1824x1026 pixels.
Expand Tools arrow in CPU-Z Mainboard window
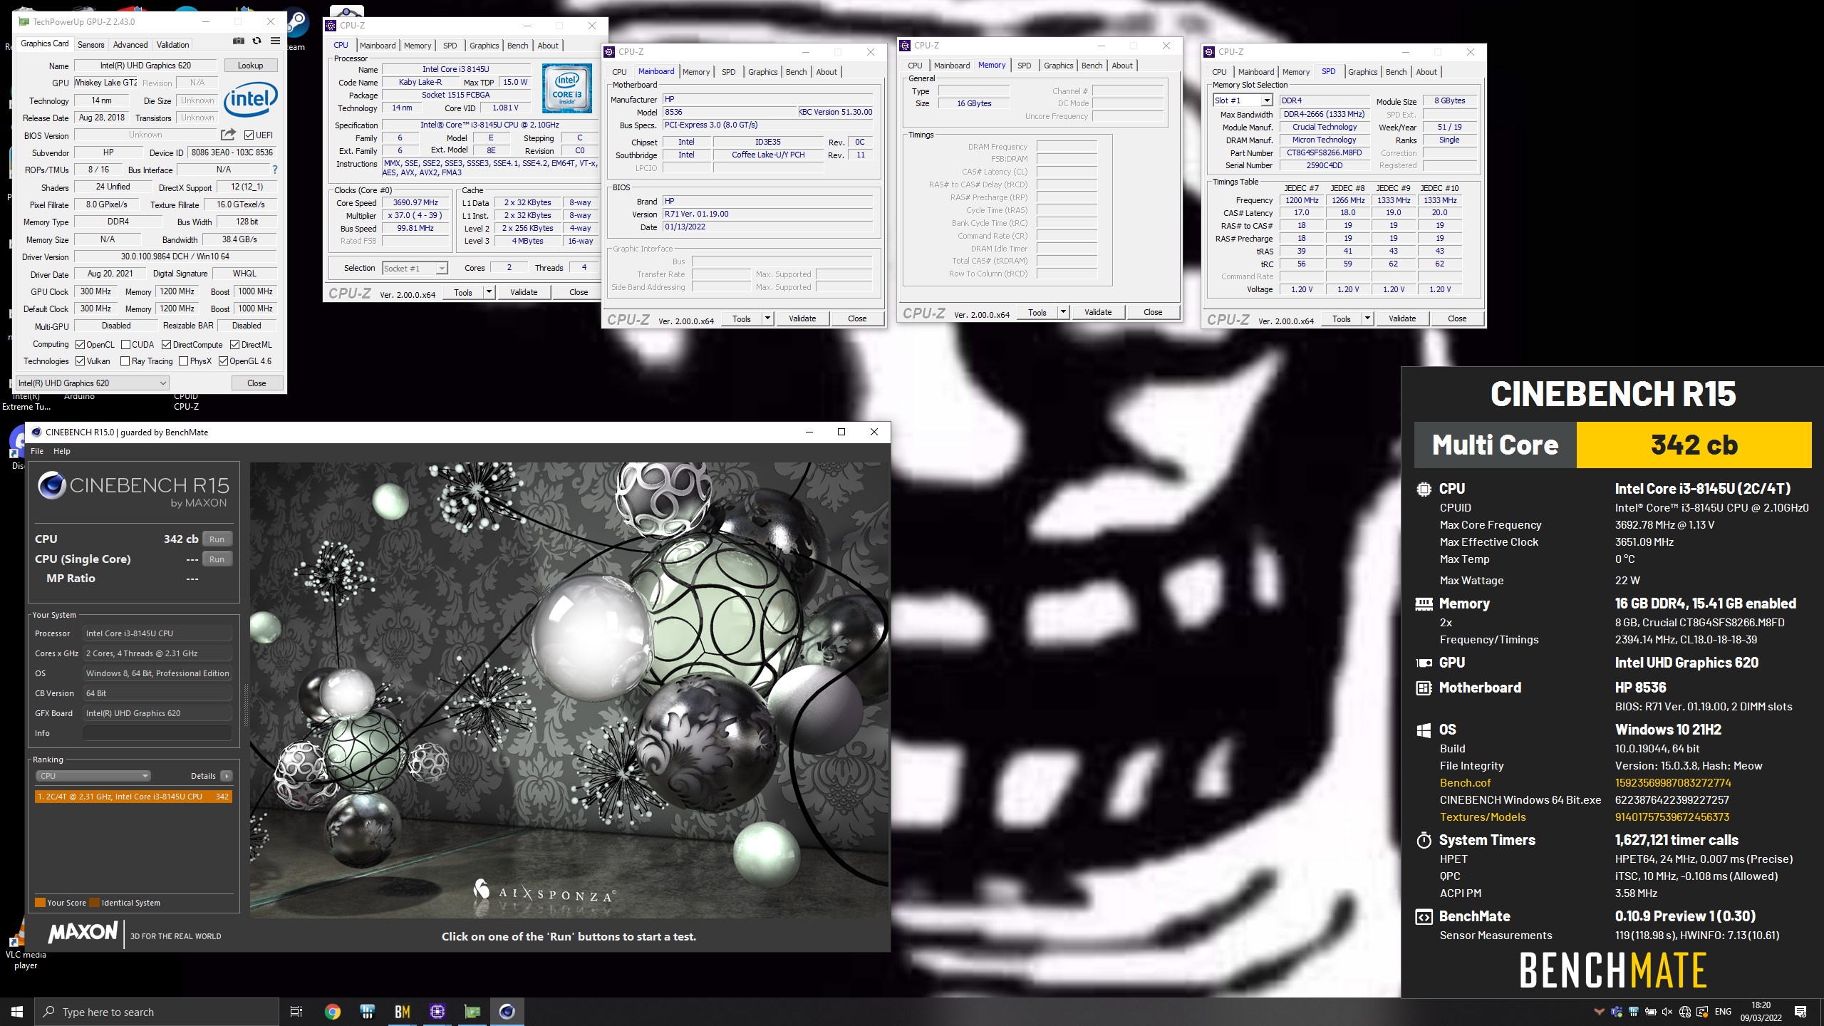click(x=767, y=318)
